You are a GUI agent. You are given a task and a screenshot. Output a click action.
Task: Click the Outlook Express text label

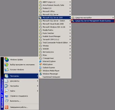49,68
